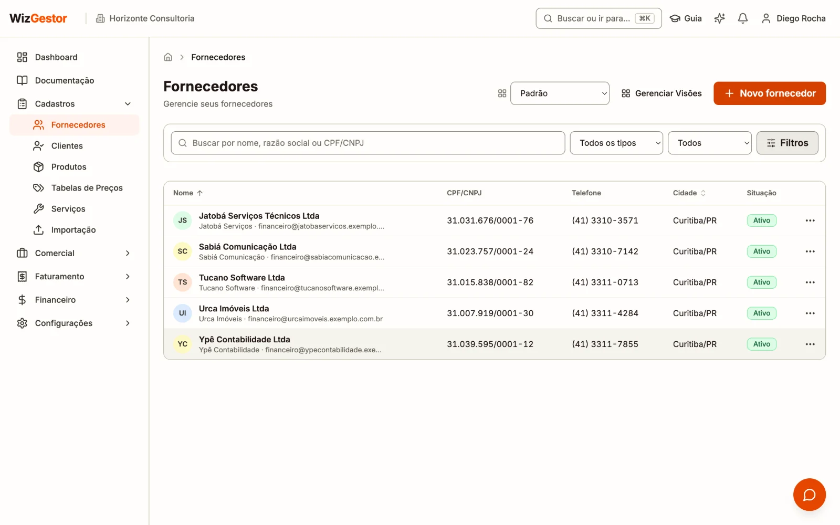Open the Todos os tipos dropdown
This screenshot has width=840, height=525.
click(616, 143)
